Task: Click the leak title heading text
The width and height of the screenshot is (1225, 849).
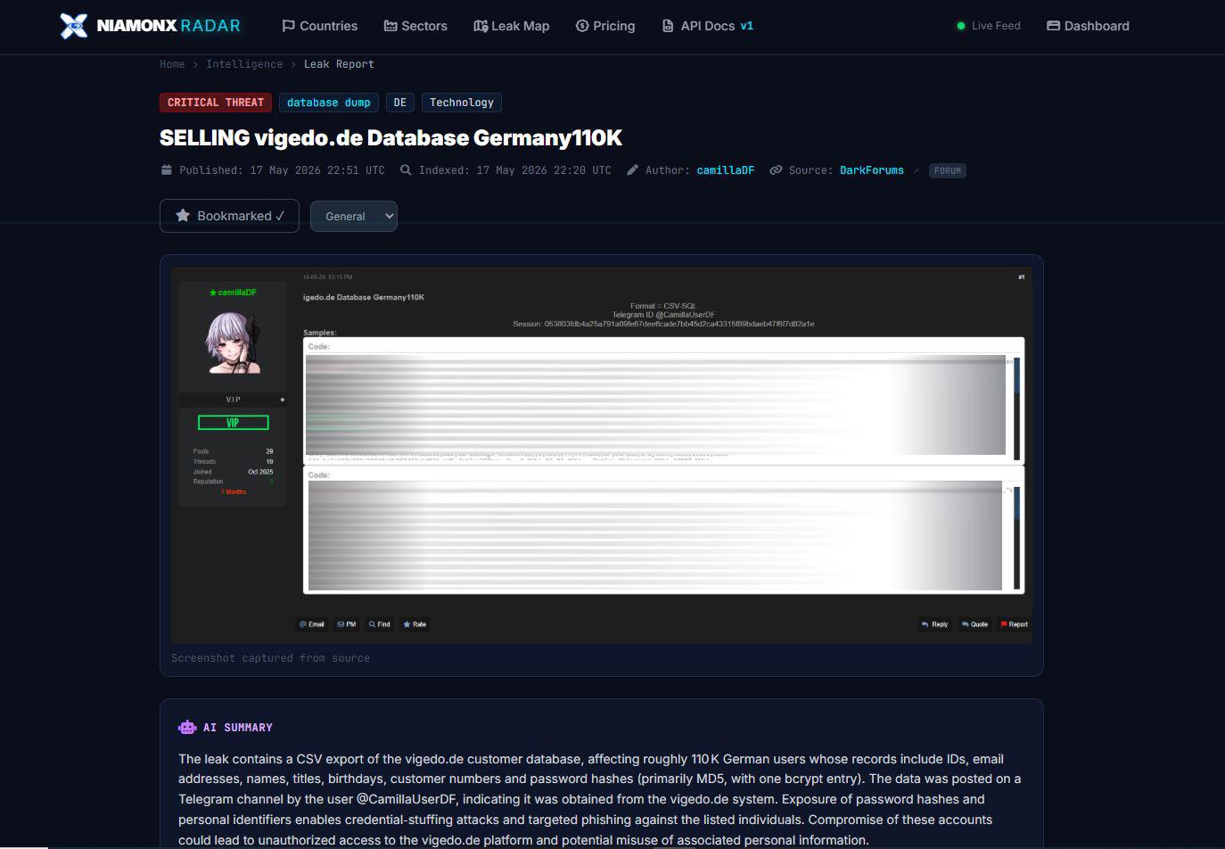Action: pos(391,138)
